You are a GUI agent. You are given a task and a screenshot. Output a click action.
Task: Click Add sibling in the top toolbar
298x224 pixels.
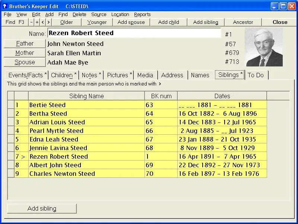tap(206, 22)
